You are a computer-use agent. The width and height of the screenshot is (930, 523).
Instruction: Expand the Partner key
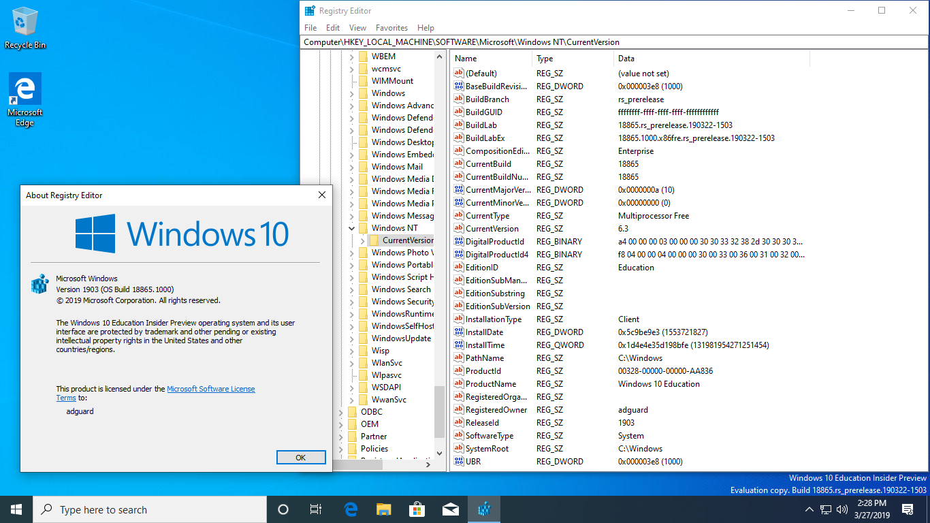[341, 437]
